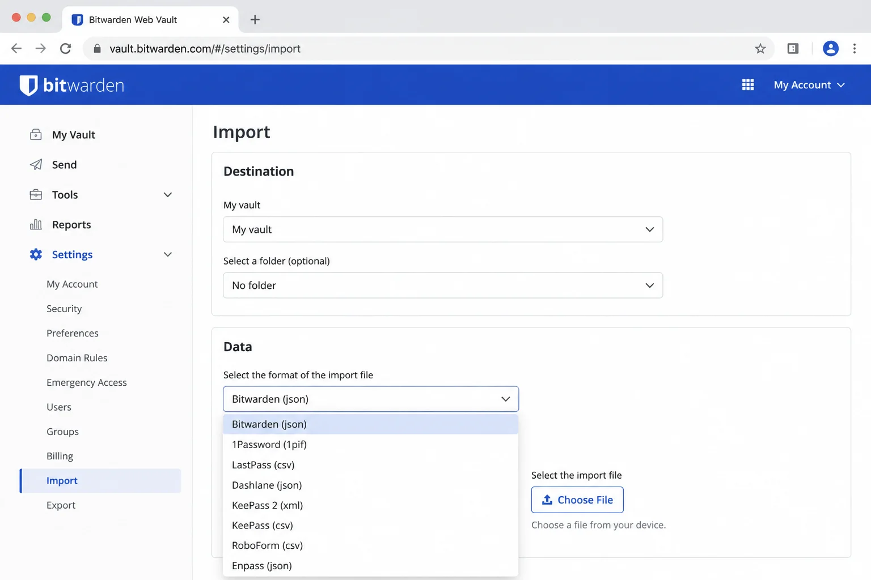Click 'Select a folder (optional)' label
This screenshot has width=871, height=580.
click(x=277, y=261)
